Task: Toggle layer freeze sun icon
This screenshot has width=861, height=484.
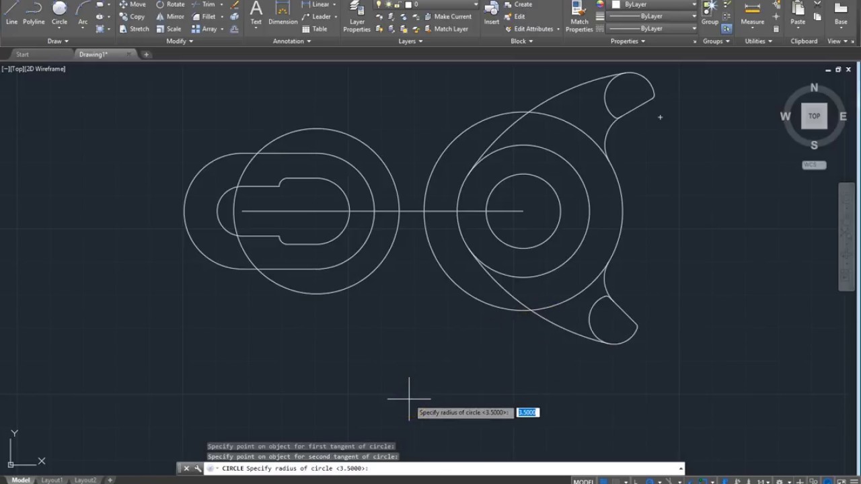Action: [387, 4]
